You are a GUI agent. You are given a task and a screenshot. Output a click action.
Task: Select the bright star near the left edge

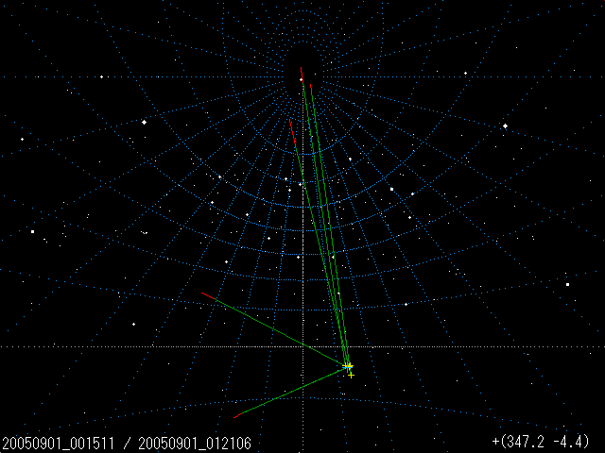[x=32, y=231]
